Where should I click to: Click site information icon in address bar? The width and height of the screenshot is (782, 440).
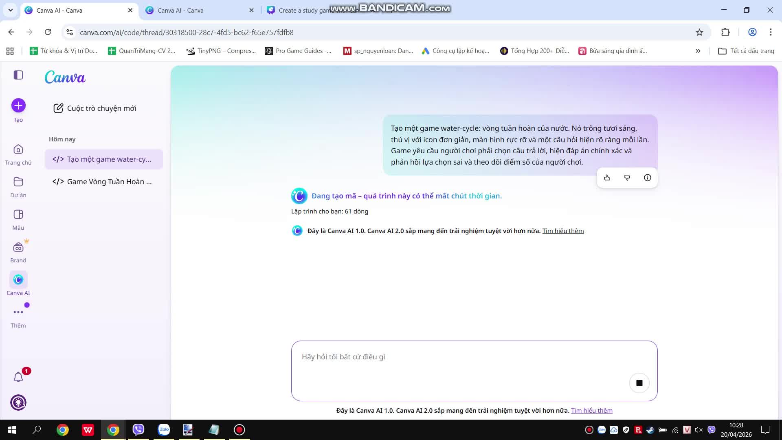[70, 32]
